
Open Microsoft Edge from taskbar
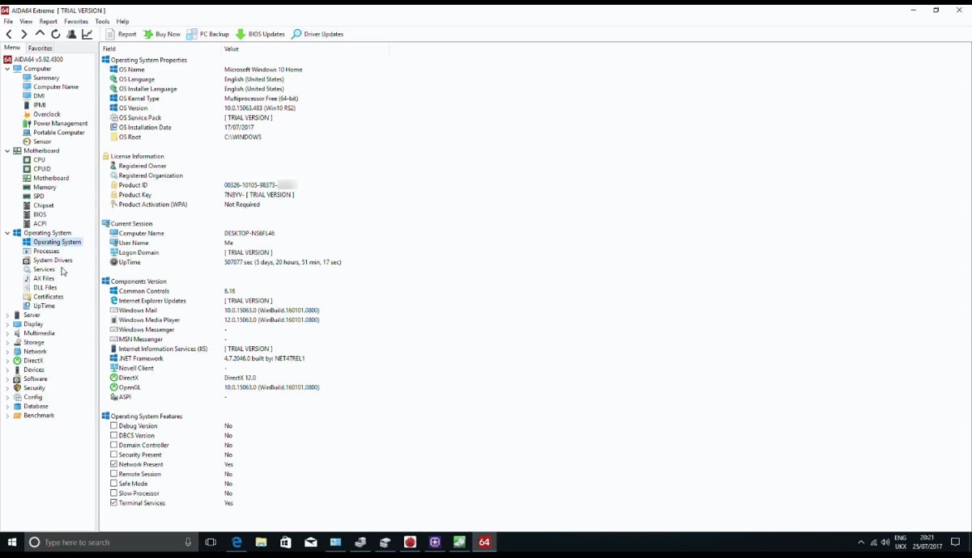[x=237, y=542]
